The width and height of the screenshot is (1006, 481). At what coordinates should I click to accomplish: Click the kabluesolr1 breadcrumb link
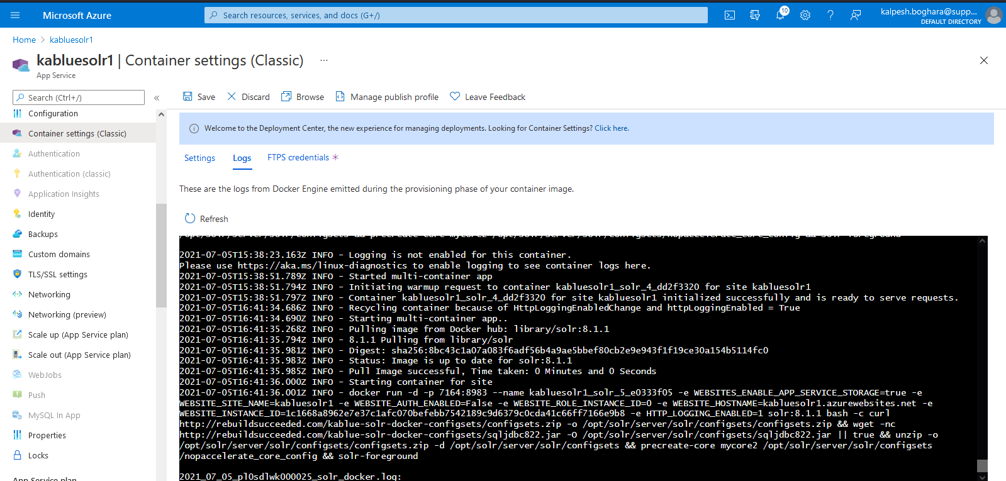tap(71, 40)
